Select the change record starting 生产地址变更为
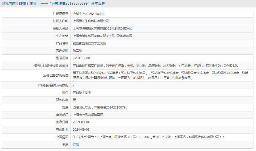Screen dimensions: 256x151 pos(148,137)
